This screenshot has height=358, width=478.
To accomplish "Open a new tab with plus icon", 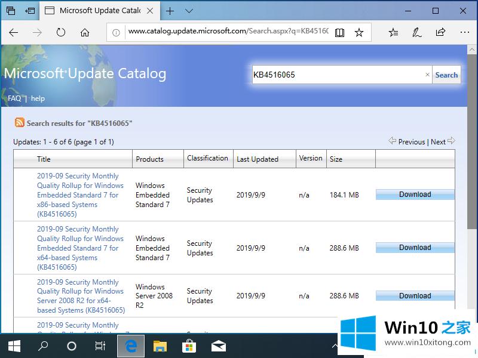I will click(170, 11).
